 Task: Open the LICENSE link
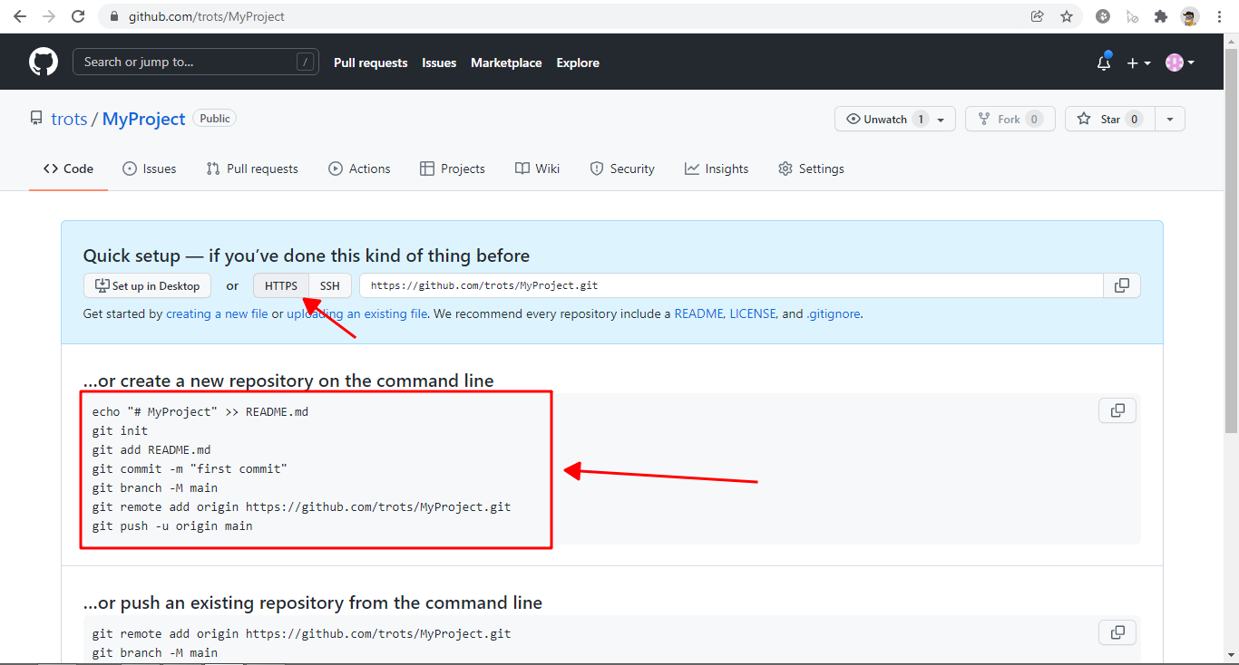(x=753, y=313)
